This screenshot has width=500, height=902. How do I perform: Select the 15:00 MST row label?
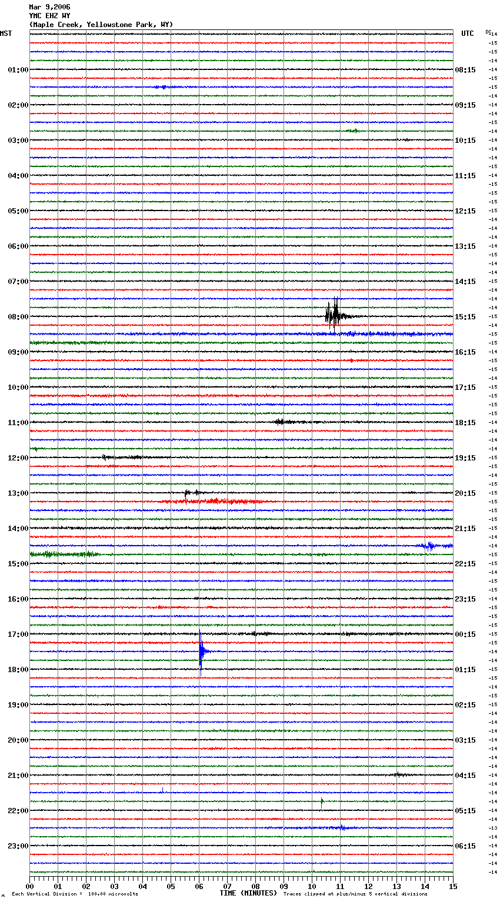pos(18,564)
